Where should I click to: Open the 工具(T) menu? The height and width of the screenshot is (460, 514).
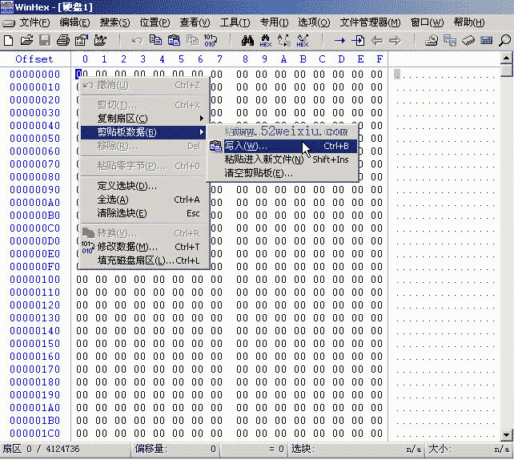[x=235, y=22]
